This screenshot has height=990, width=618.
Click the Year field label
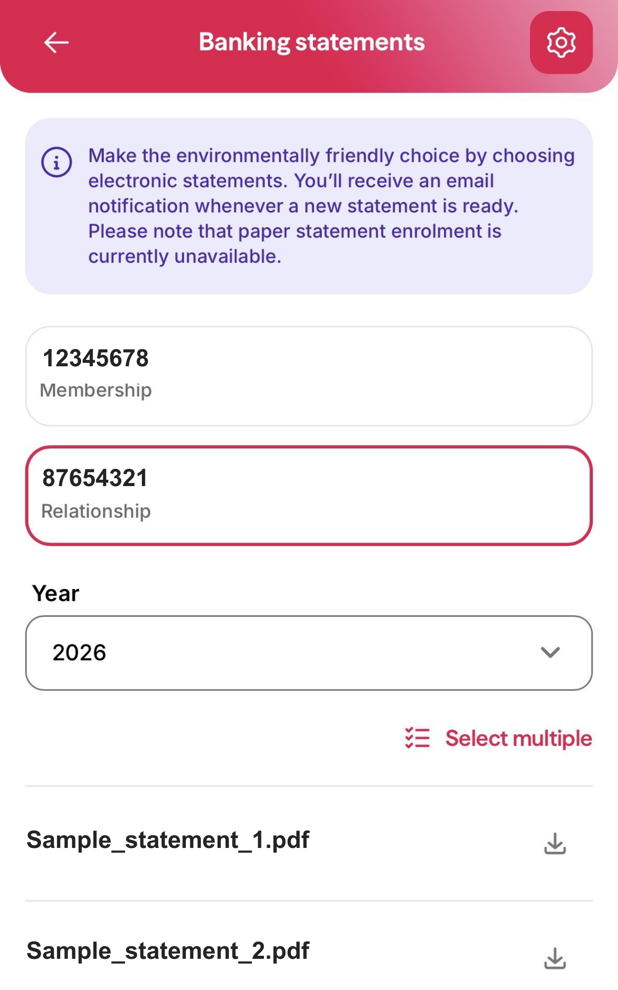tap(56, 593)
